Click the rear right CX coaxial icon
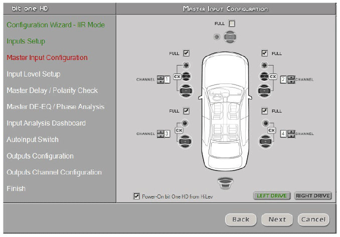Screen dimensions: 340x237 click(x=271, y=130)
